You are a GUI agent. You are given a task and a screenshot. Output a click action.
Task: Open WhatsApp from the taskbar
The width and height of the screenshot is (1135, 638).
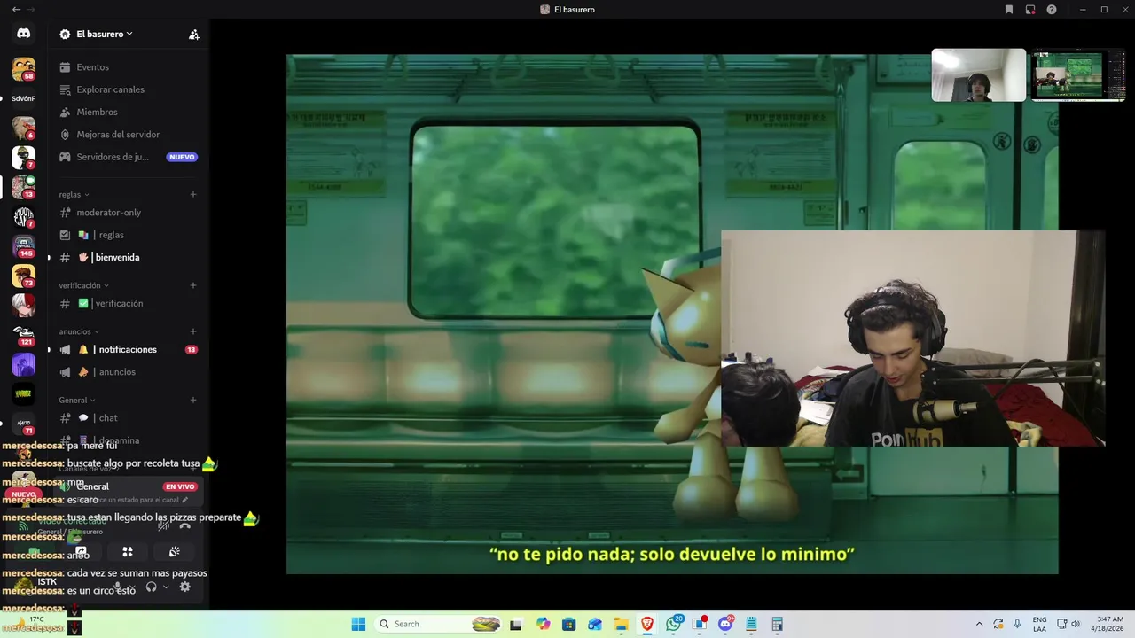point(674,624)
